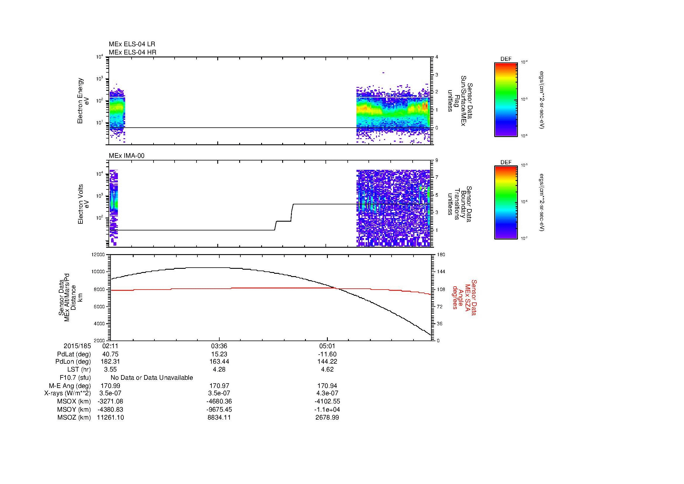Click the PdLon value '163.44'
Image resolution: width=684 pixels, height=484 pixels.
[x=219, y=362]
